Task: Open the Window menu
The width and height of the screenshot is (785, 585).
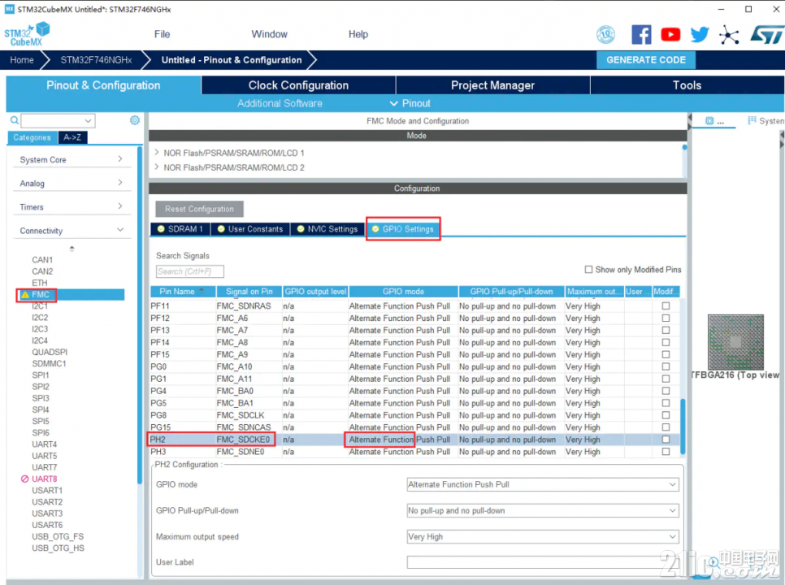Action: [269, 34]
